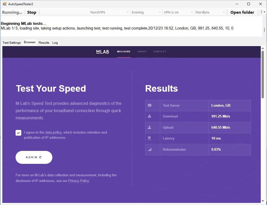The image size is (267, 205).
Task: Click the Latency hourglass icon
Action: (x=149, y=138)
